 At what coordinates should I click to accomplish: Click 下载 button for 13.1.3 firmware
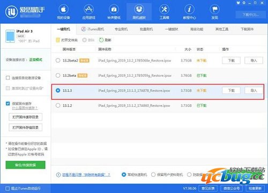coord(231,91)
